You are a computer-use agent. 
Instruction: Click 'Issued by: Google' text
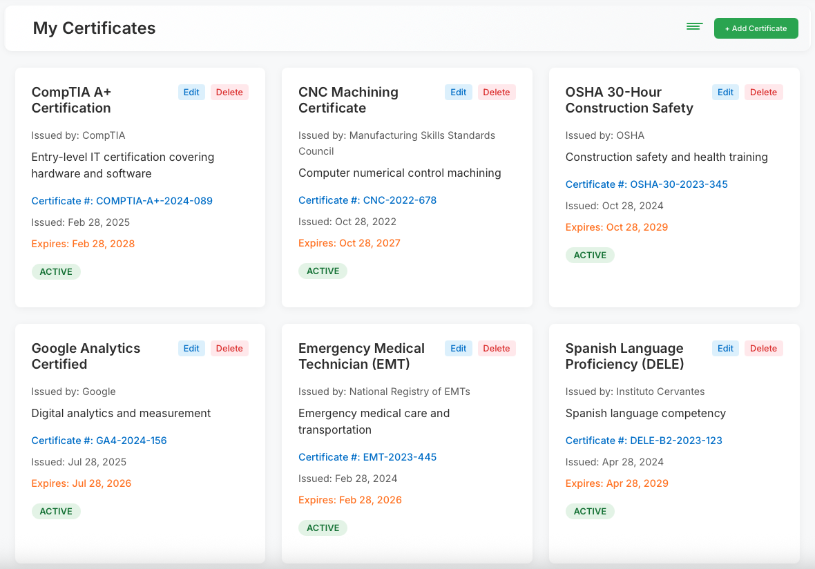73,392
